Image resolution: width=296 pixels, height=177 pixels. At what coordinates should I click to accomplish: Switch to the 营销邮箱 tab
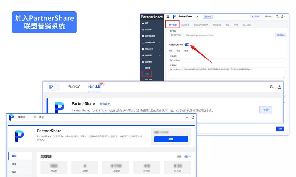(217, 25)
